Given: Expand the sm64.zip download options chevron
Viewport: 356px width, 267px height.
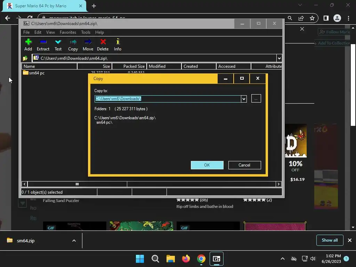Looking at the screenshot, I should [74, 241].
